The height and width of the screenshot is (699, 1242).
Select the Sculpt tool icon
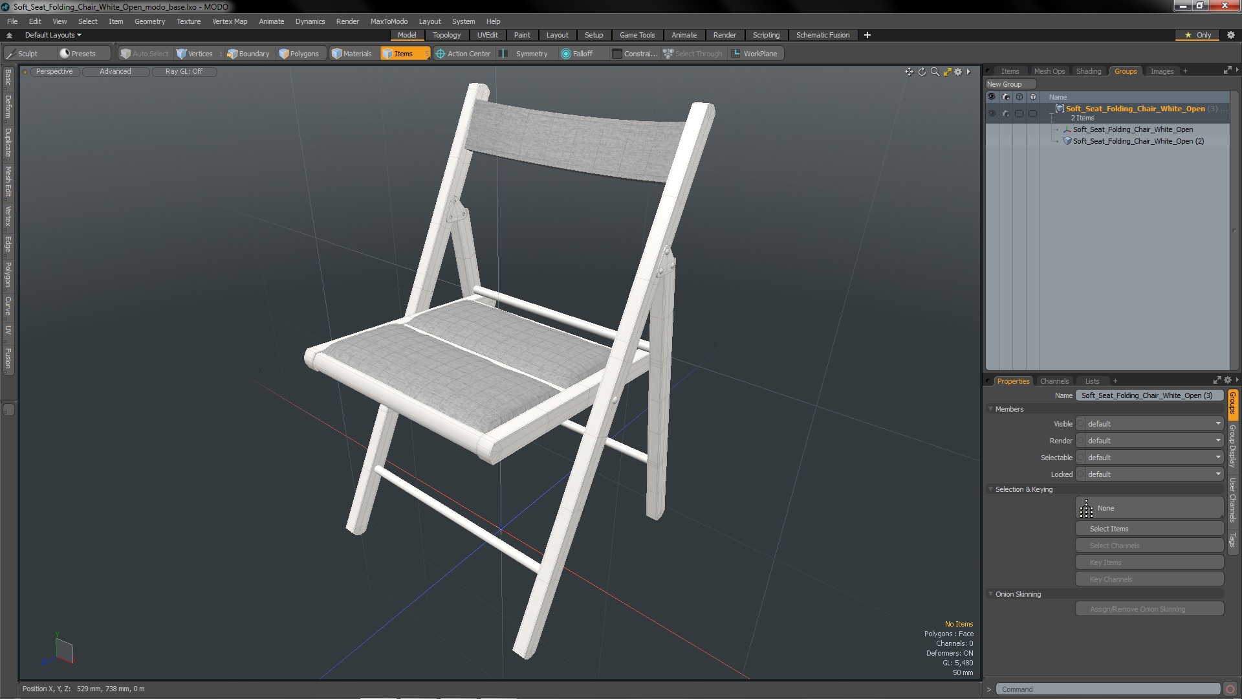11,54
